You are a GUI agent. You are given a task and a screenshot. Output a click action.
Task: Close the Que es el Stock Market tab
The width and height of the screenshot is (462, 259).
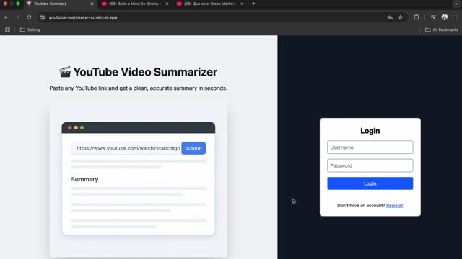tap(243, 4)
